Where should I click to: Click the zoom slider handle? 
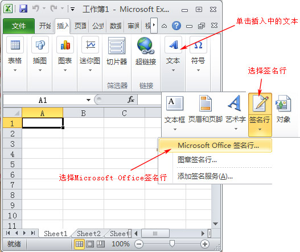tap(172, 243)
